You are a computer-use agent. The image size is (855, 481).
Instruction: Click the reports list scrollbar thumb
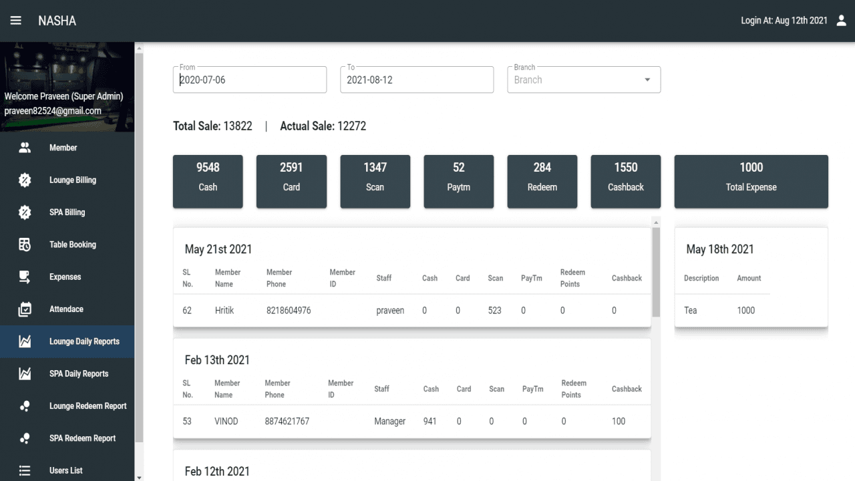[656, 272]
